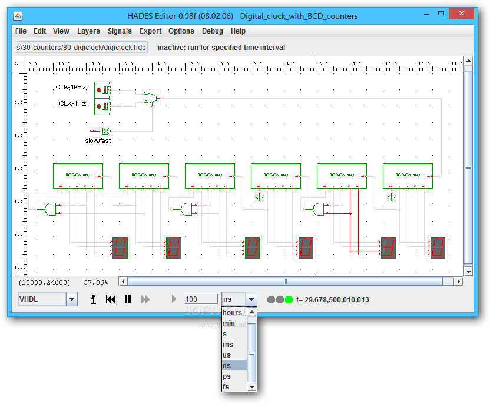Click the ground symbol under sixth counter

tap(392, 197)
